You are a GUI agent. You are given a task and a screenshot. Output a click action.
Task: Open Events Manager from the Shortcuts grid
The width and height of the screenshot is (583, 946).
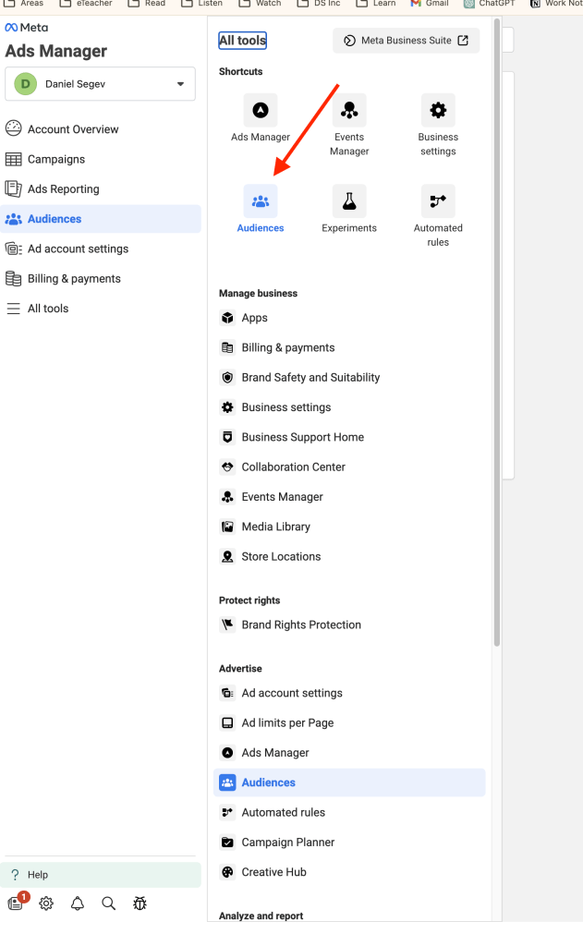[348, 109]
